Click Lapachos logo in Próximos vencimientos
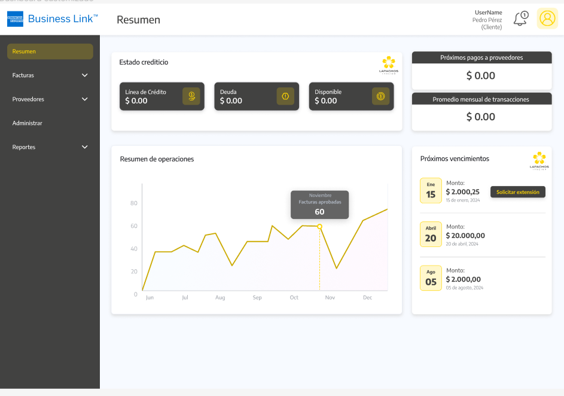Image resolution: width=564 pixels, height=396 pixels. coord(539,161)
